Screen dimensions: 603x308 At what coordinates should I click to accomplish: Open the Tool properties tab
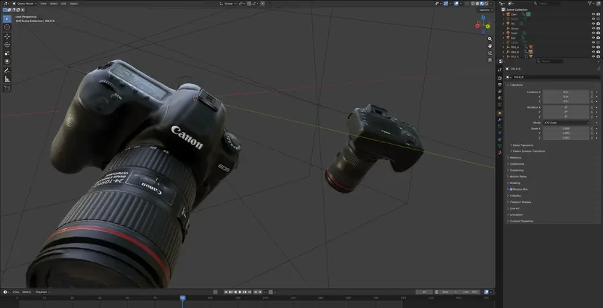pyautogui.click(x=500, y=70)
